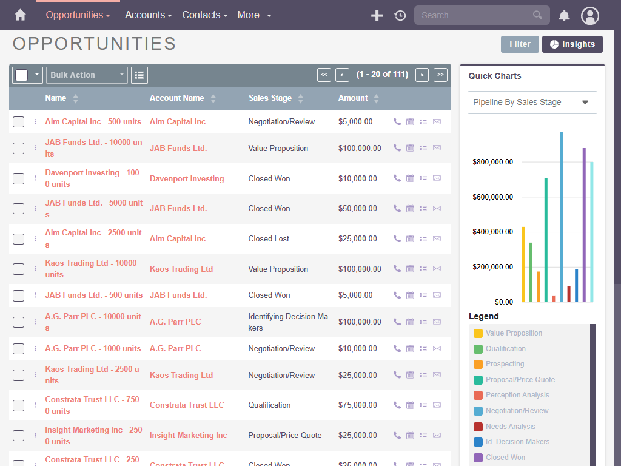Viewport: 621px width, 466px height.
Task: Click the Filter button
Action: pos(520,44)
